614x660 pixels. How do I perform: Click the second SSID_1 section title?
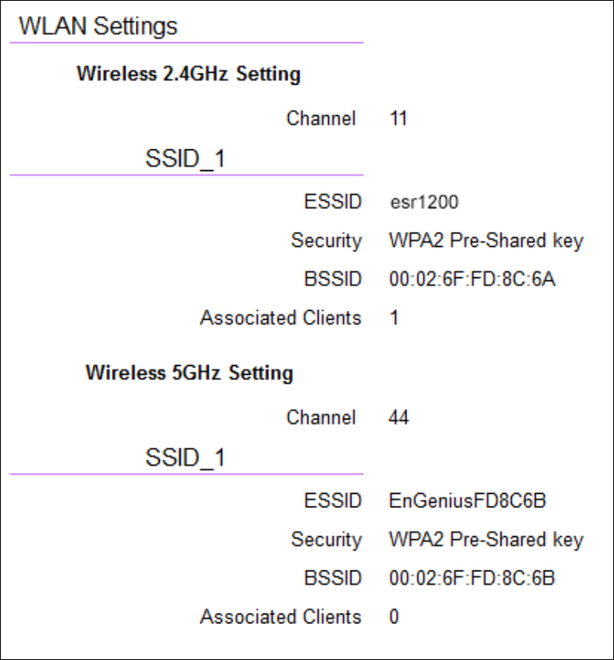click(185, 458)
